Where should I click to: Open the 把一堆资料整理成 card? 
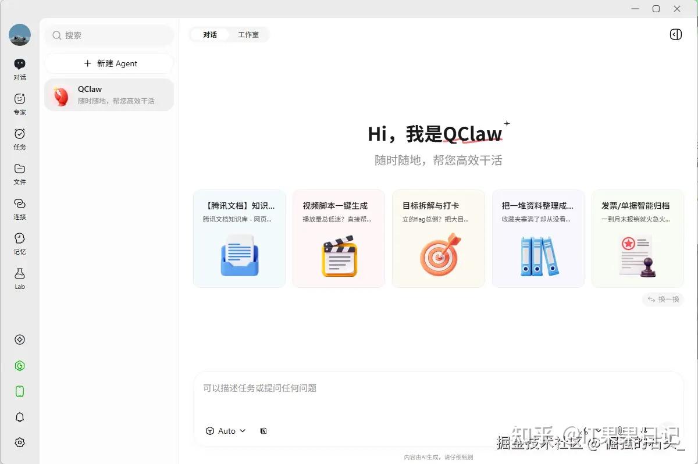click(x=538, y=238)
